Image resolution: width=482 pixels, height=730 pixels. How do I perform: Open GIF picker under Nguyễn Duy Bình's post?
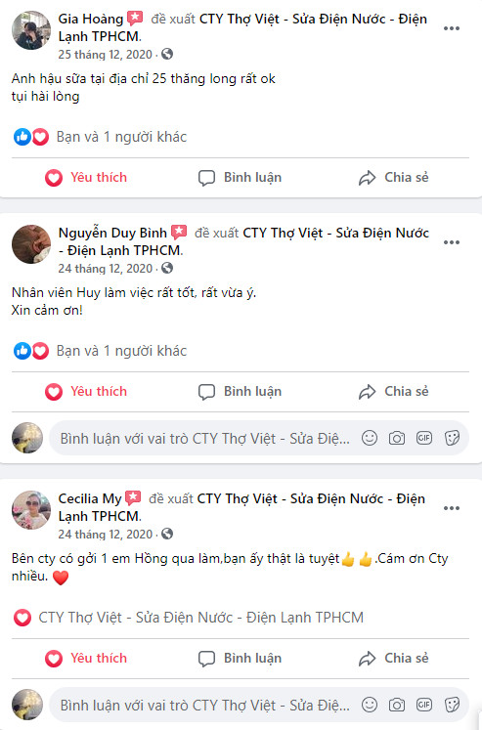pos(424,438)
